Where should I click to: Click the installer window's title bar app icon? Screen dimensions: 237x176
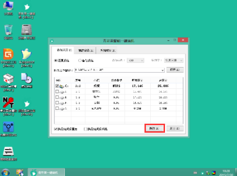click(52, 41)
